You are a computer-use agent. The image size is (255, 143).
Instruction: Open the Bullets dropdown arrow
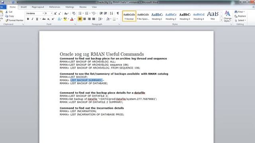pos(83,13)
